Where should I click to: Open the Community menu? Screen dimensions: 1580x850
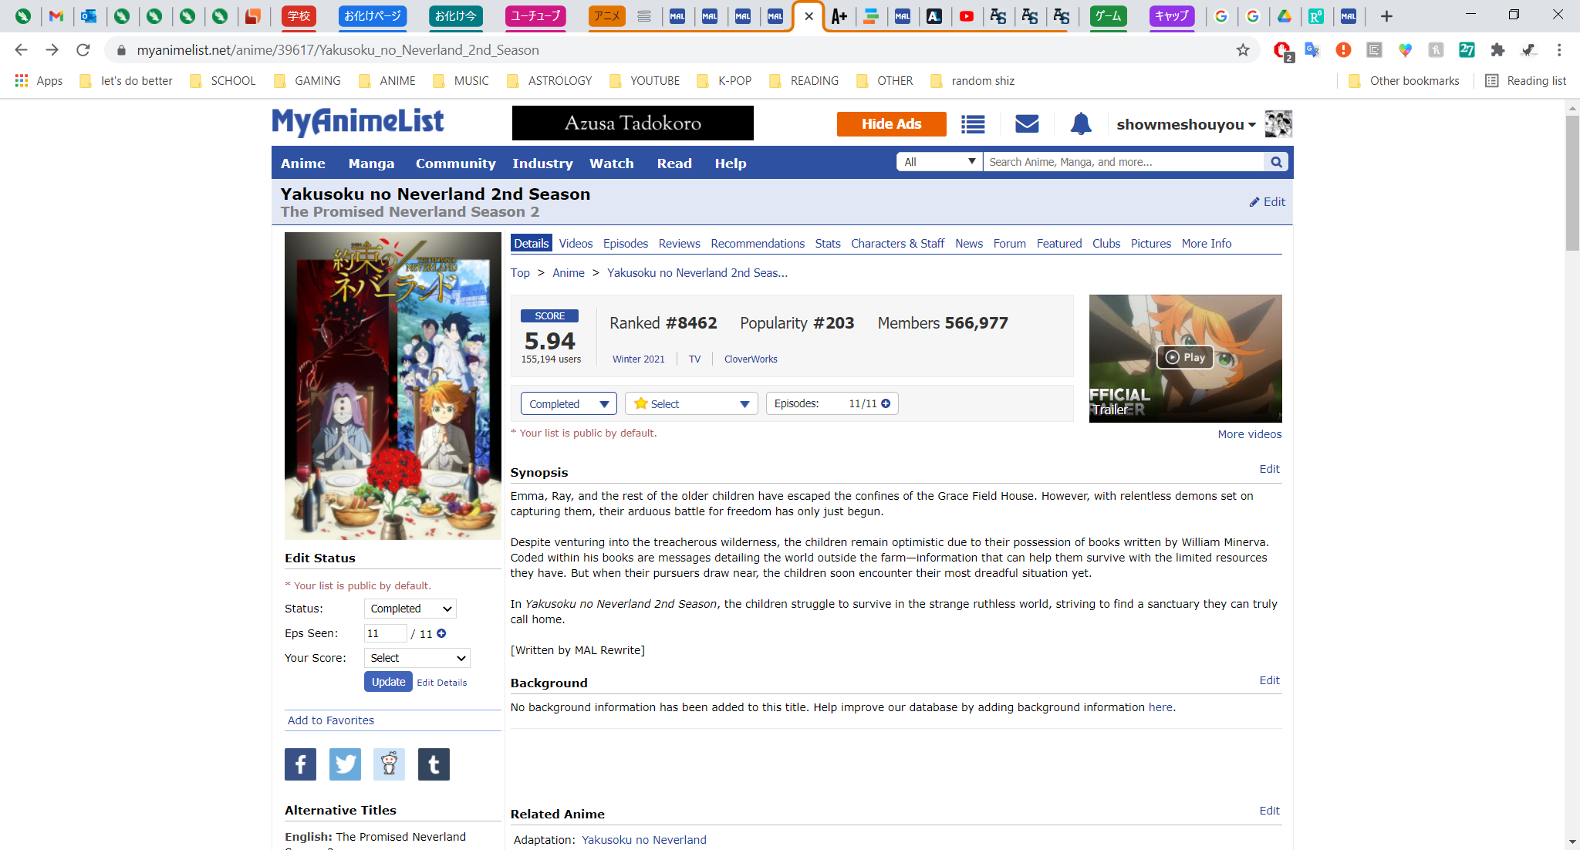[x=455, y=164]
